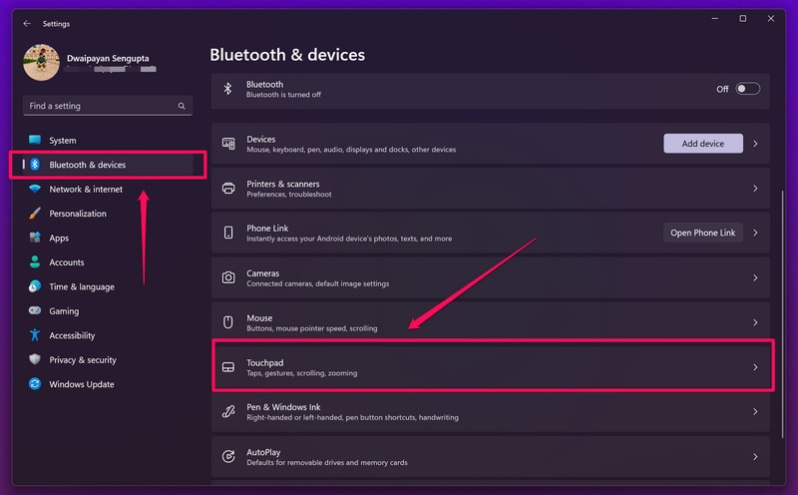Click the Bluetooth icon in the Bluetooth row
The image size is (798, 495).
click(x=227, y=89)
